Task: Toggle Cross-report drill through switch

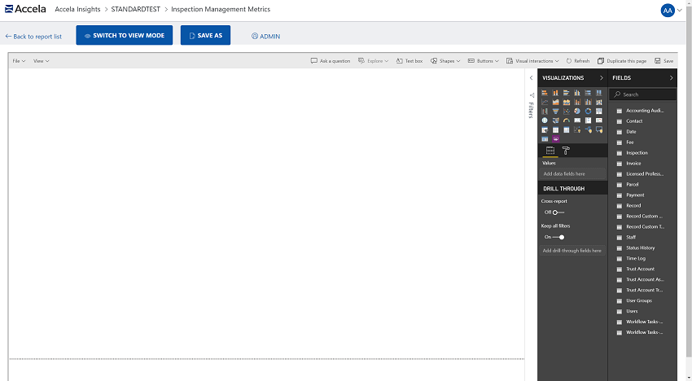Action: [554, 212]
